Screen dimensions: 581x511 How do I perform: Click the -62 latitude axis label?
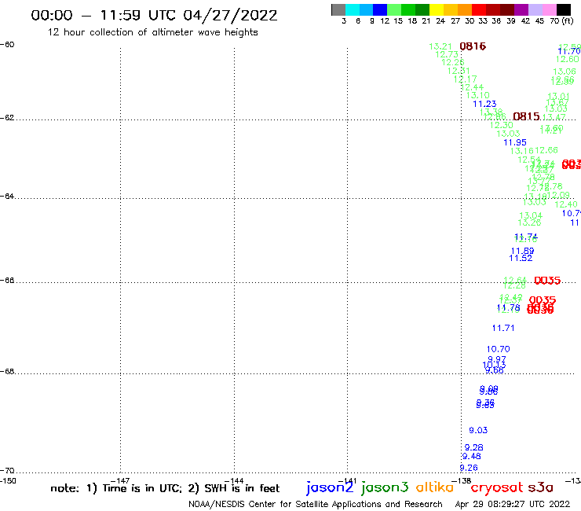(x=7, y=118)
